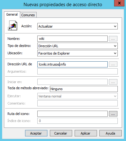
Task: Click the Aplicar button
Action: coord(86,133)
